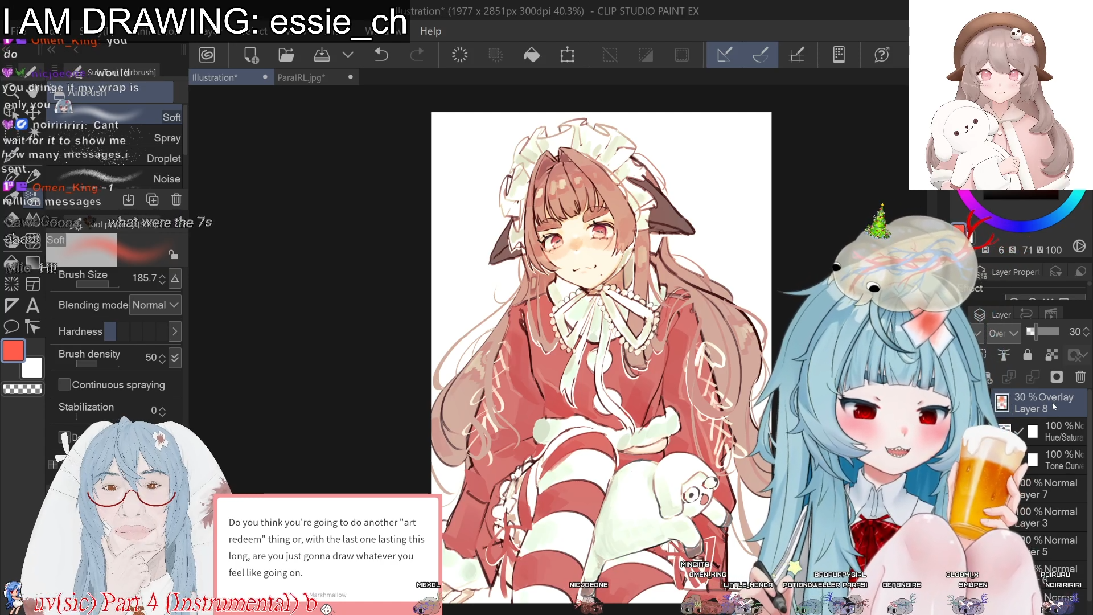
Task: Click the Clip Studio logo icon
Action: coord(207,55)
